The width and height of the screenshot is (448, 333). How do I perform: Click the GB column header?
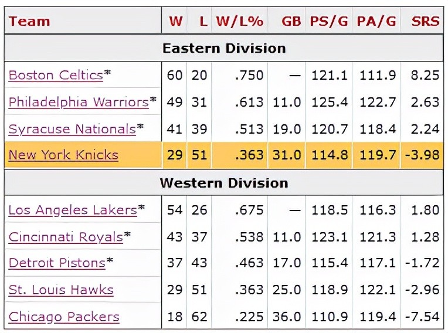[x=291, y=22]
